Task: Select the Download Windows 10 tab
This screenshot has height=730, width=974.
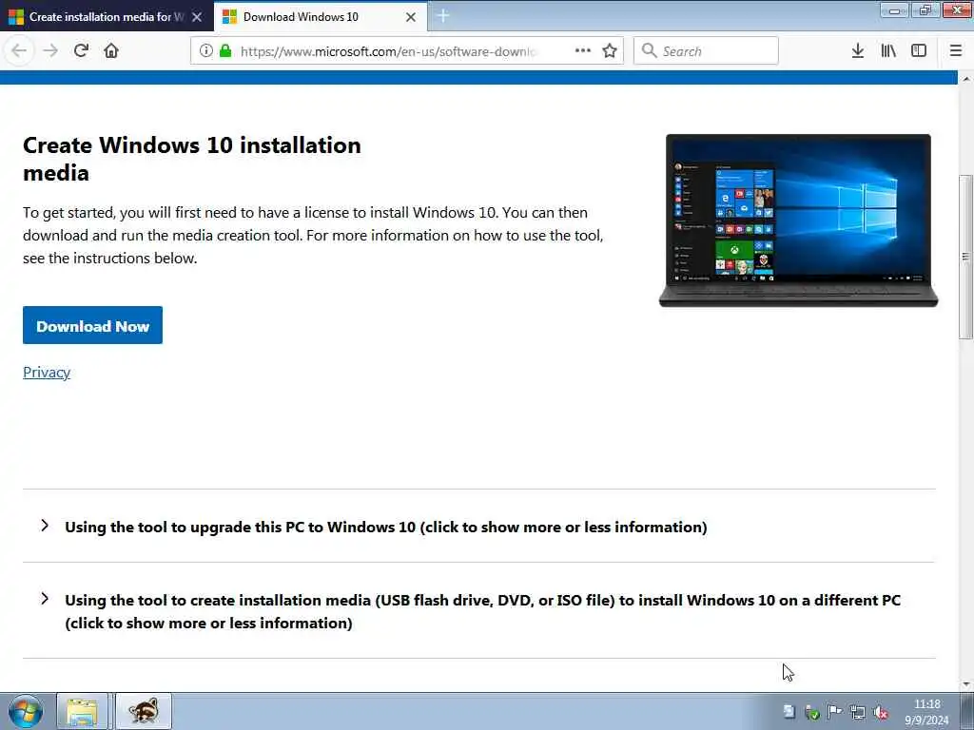Action: tap(320, 17)
